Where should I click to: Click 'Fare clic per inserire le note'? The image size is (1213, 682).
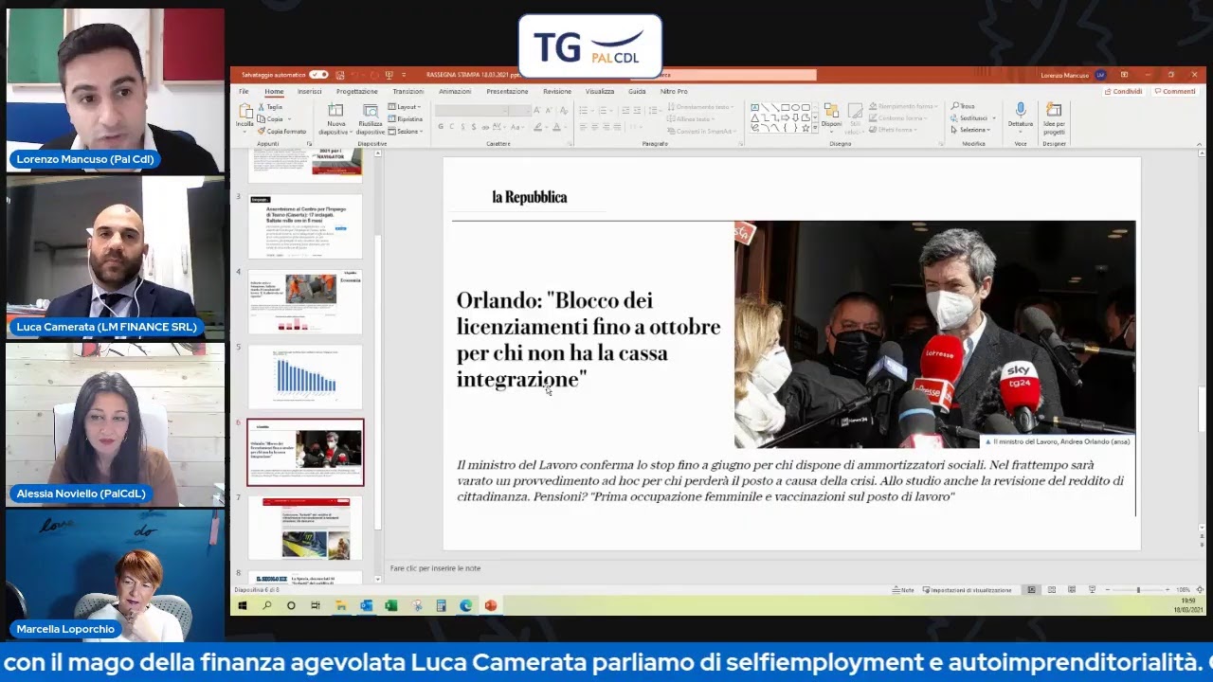(435, 568)
